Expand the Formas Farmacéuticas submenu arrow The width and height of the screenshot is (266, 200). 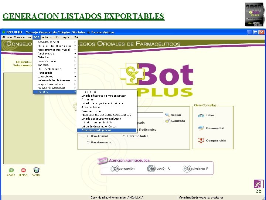click(75, 88)
